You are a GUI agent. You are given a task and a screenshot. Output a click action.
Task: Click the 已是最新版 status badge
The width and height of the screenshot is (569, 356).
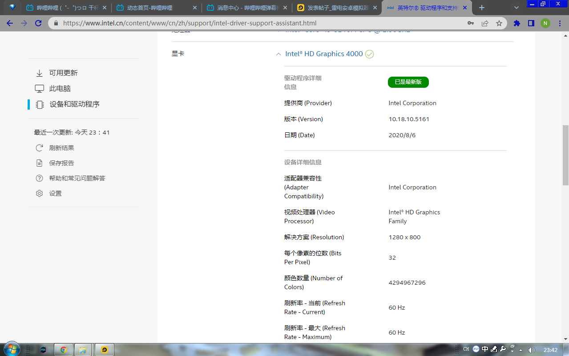408,82
